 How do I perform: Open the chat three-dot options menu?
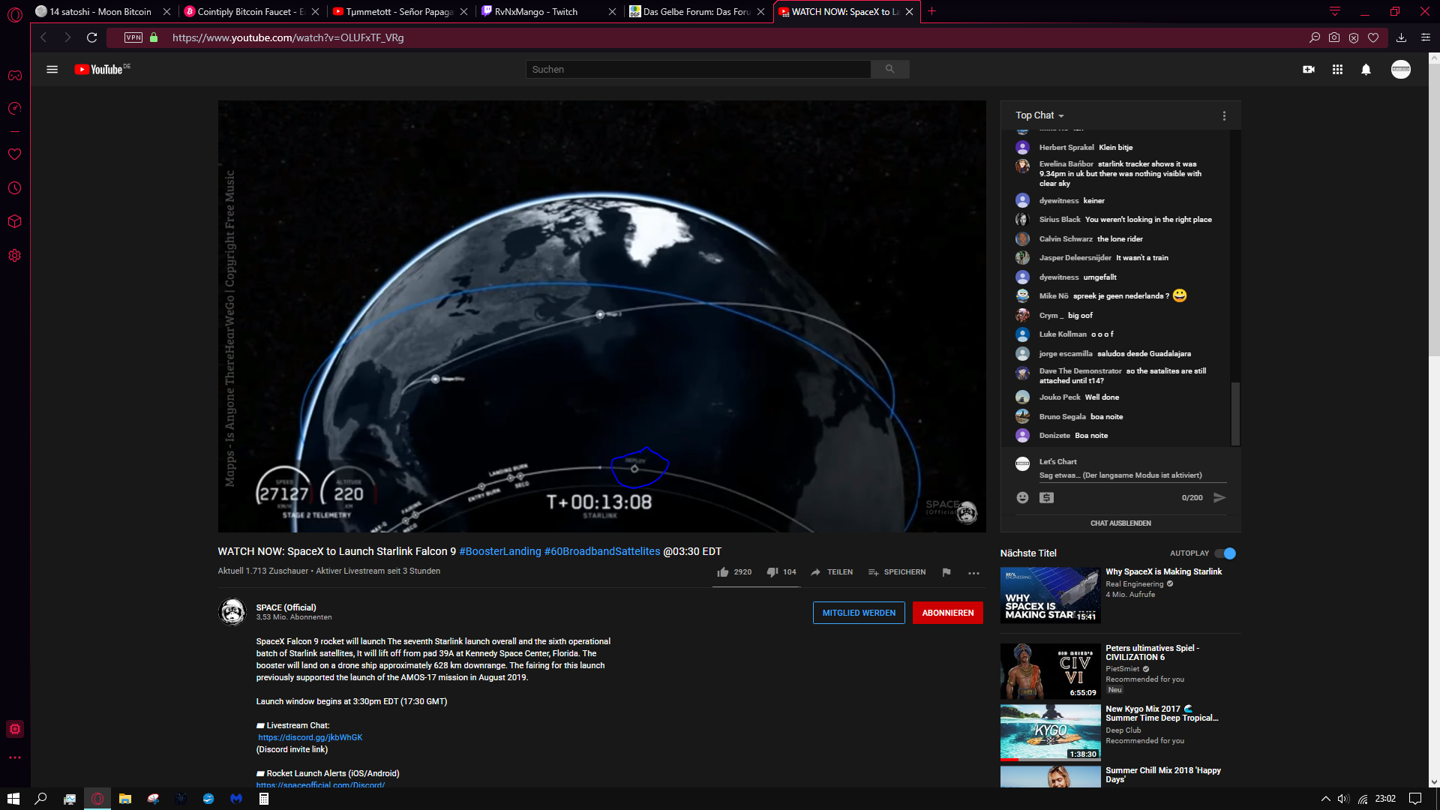1224,115
